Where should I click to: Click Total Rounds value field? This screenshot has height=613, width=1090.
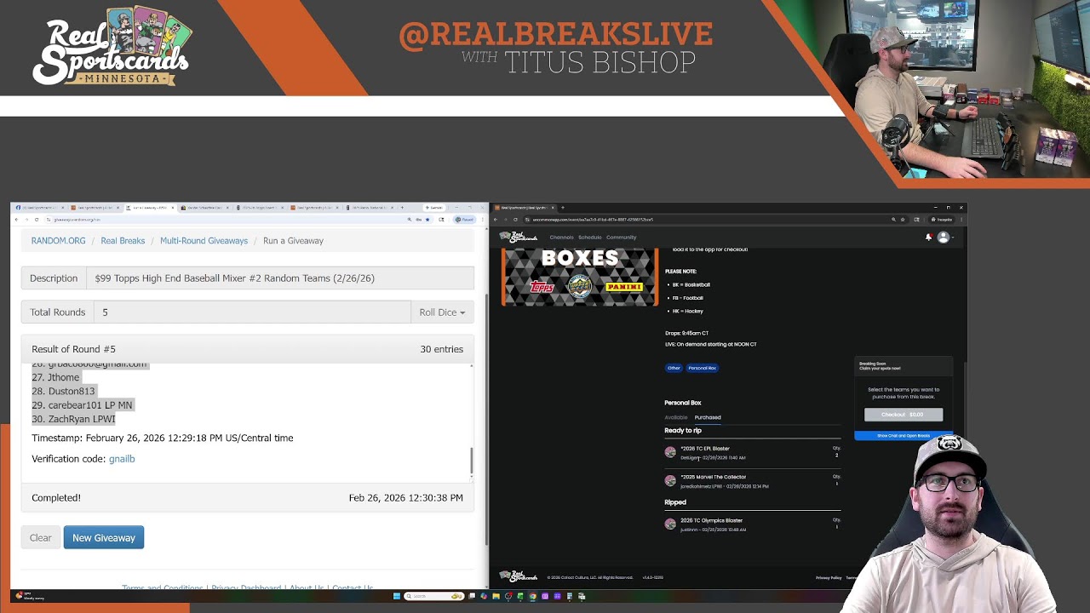[x=252, y=312]
